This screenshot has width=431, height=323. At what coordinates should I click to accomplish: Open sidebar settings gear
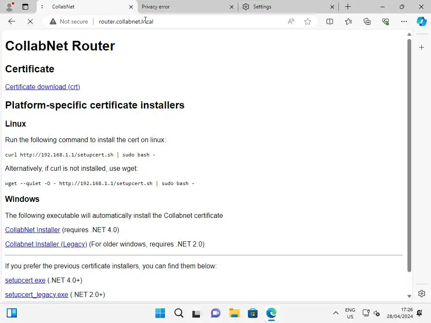coord(421,294)
